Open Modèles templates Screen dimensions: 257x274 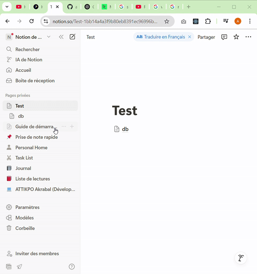40,218
